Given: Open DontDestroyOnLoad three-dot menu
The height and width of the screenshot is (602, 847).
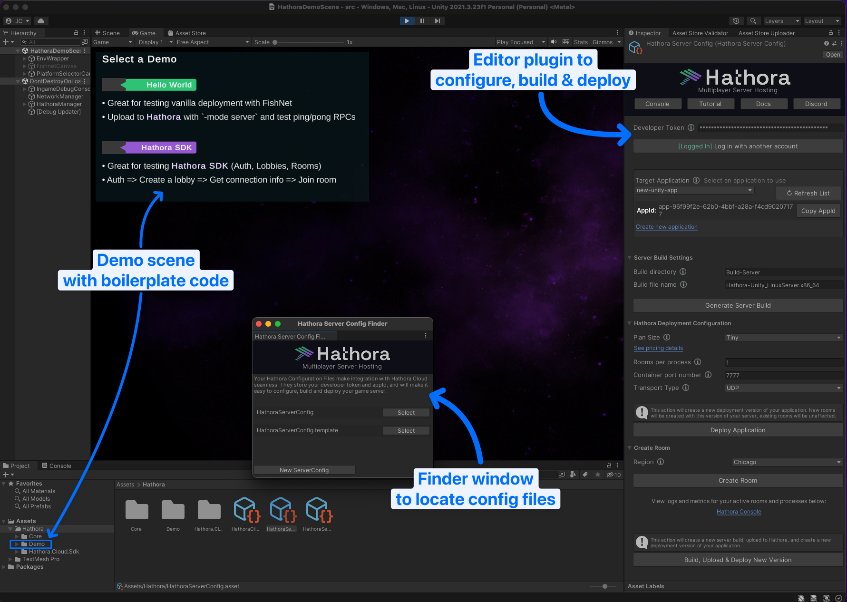Looking at the screenshot, I should 85,81.
